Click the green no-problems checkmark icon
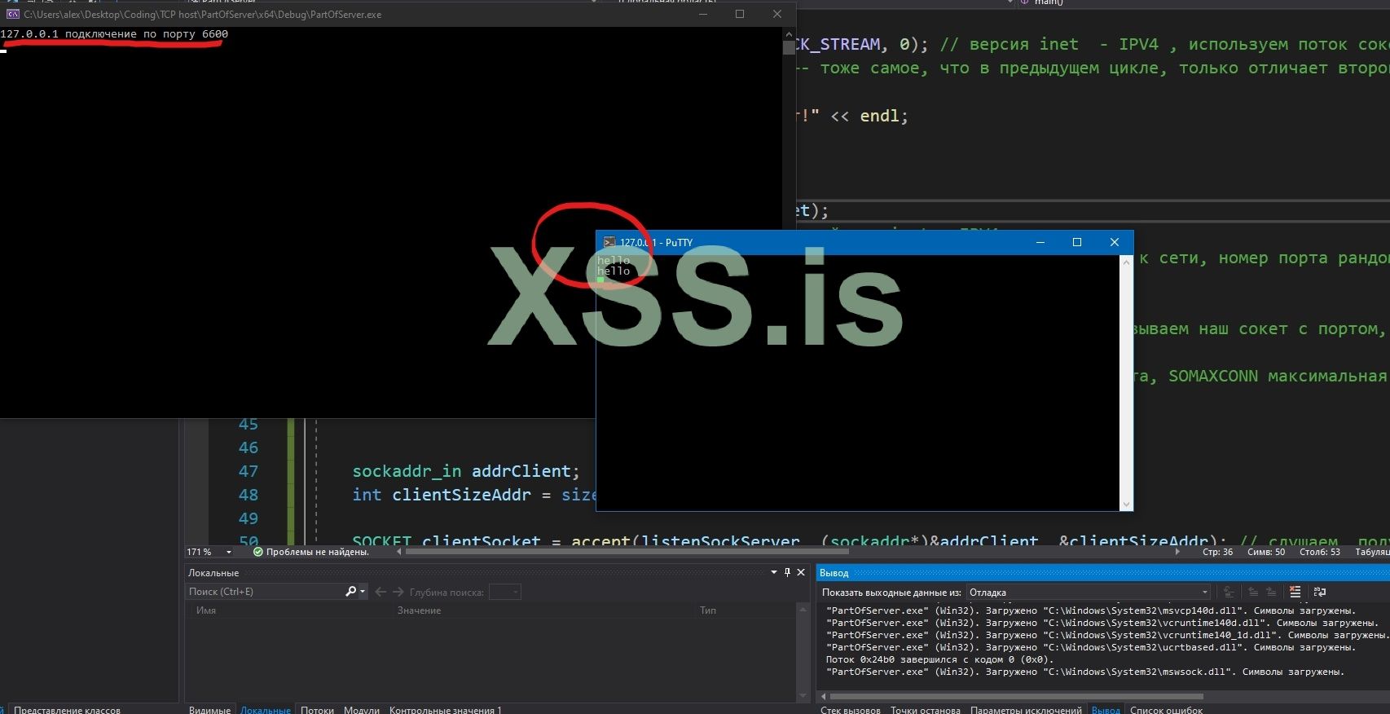The image size is (1390, 714). [257, 552]
